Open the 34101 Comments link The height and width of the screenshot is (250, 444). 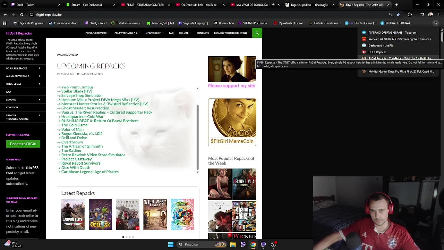[92, 74]
